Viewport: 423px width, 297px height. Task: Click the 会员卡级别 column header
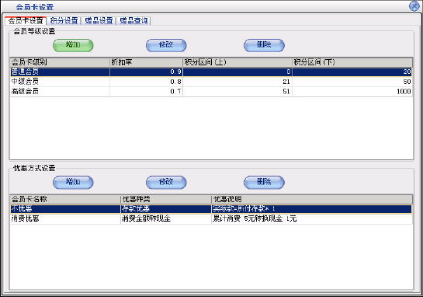[60, 62]
